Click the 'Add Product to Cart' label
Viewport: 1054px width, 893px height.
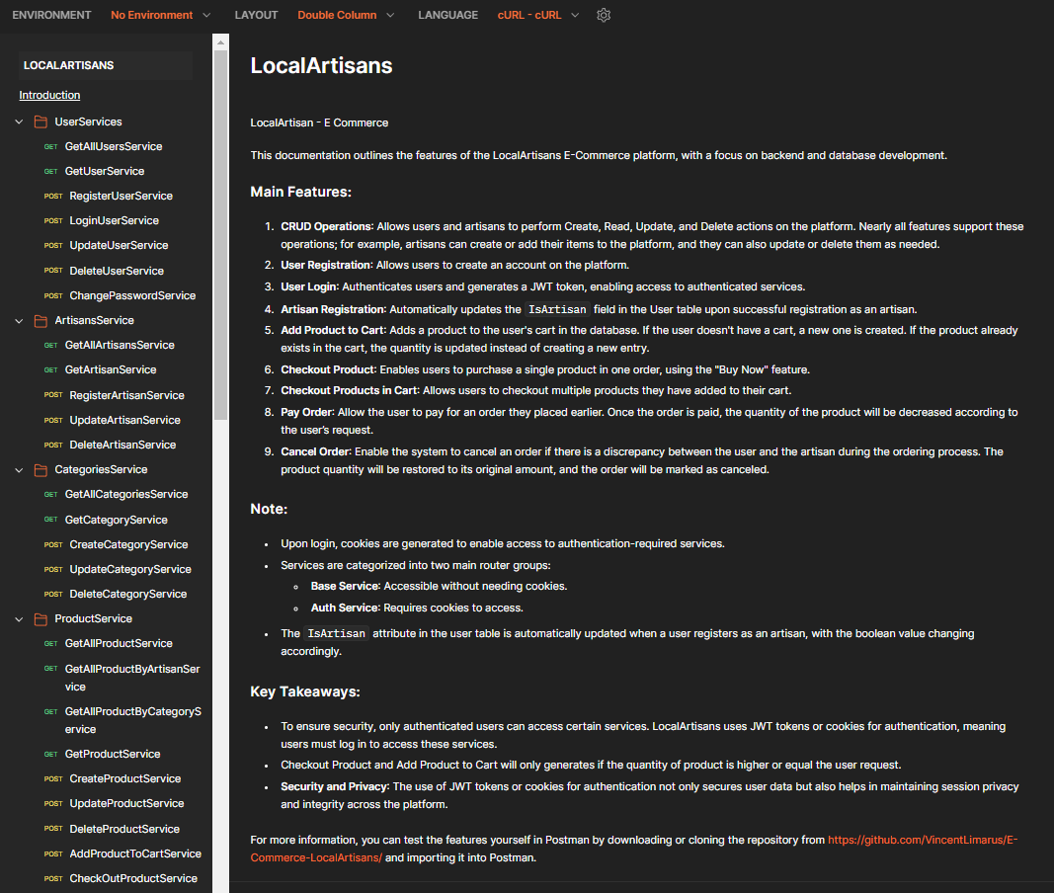tap(334, 330)
